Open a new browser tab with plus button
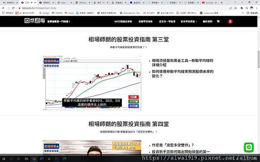This screenshot has height=162, width=260. click(222, 3)
